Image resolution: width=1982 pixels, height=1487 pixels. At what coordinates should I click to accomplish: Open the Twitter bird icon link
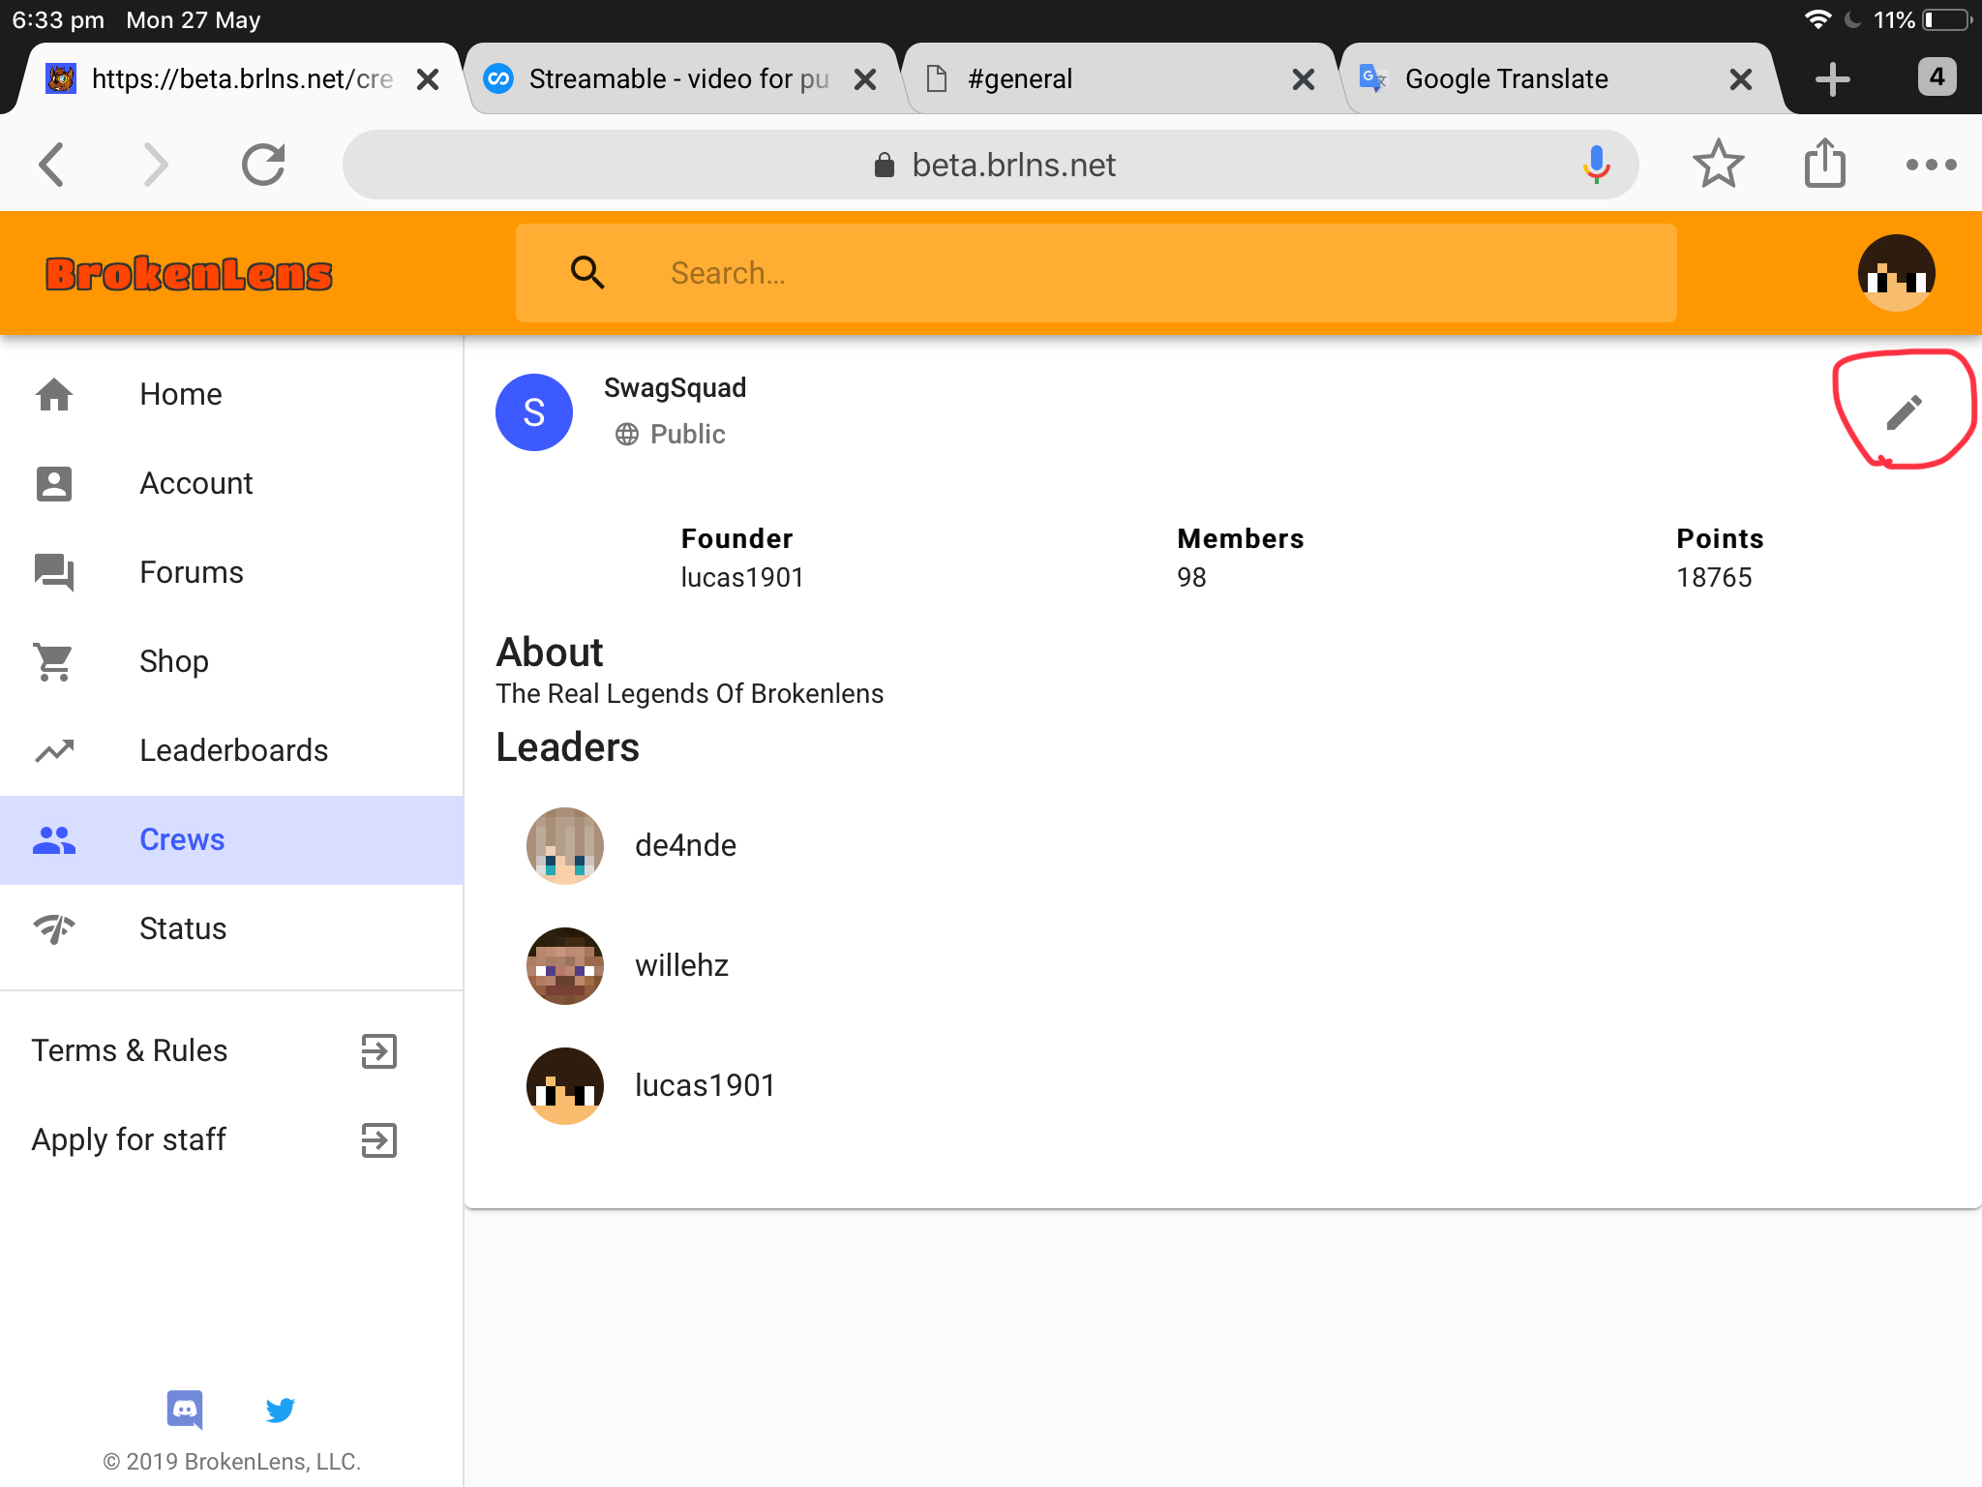[281, 1410]
